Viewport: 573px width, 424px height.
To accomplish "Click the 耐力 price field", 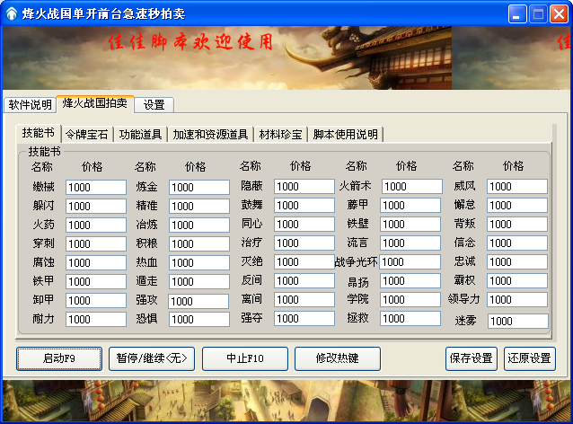I will [96, 320].
